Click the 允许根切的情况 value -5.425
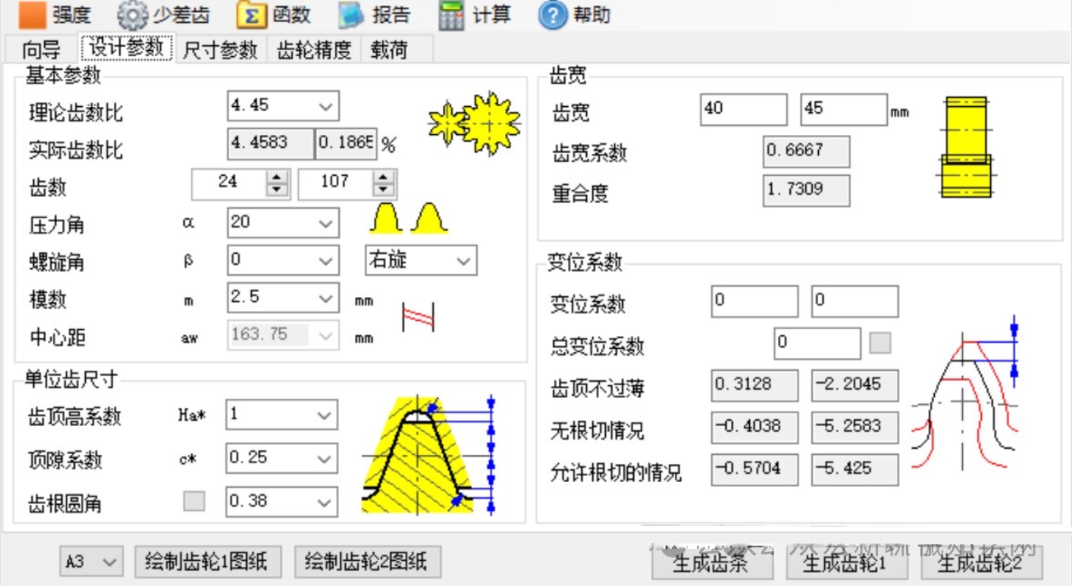The image size is (1072, 586). tap(854, 470)
